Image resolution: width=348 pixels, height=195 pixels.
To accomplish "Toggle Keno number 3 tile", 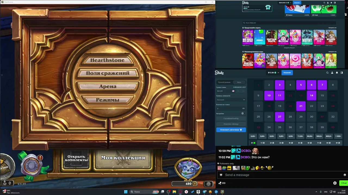I will click(x=279, y=85).
